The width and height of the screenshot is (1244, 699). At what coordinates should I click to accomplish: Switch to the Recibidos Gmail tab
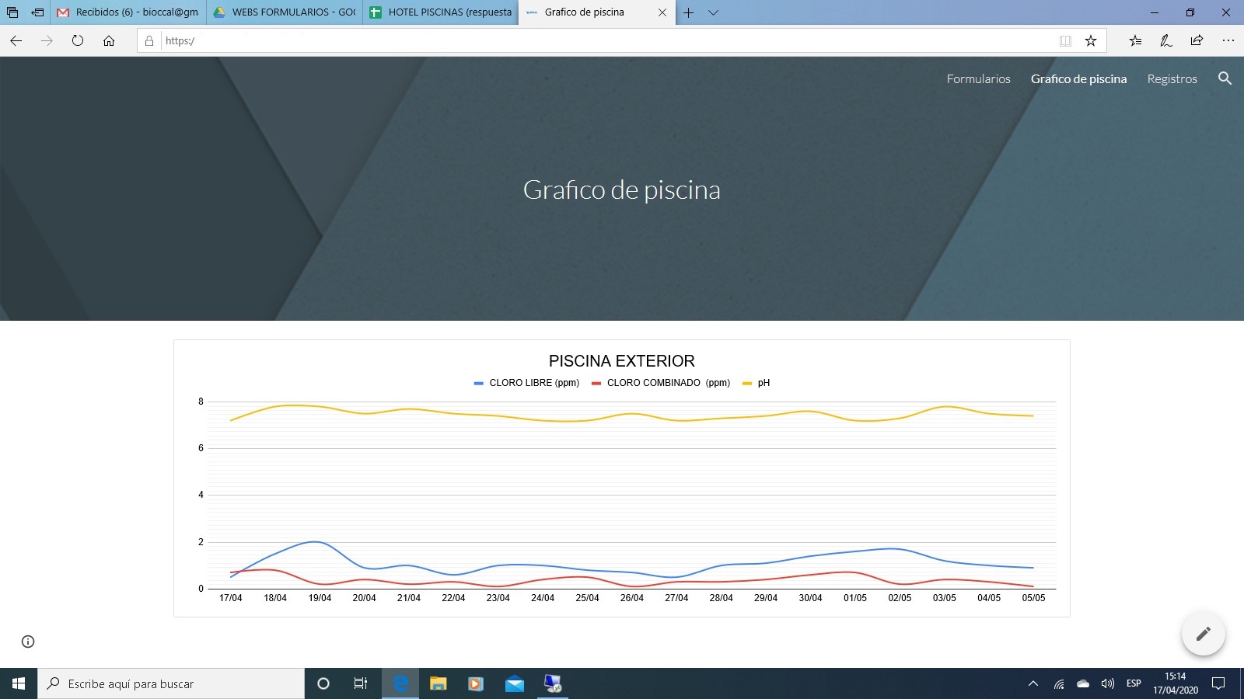128,12
